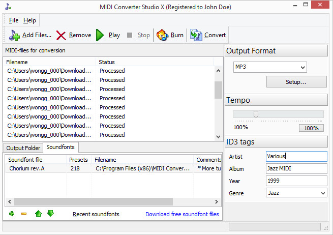Follow the Download free soundfont files link
333x235 pixels.
[x=182, y=214]
